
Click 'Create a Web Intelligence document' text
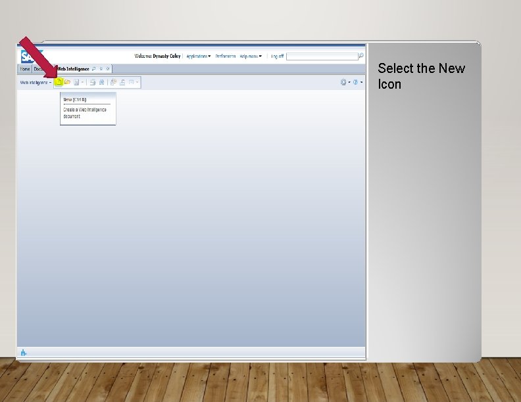pyautogui.click(x=85, y=113)
